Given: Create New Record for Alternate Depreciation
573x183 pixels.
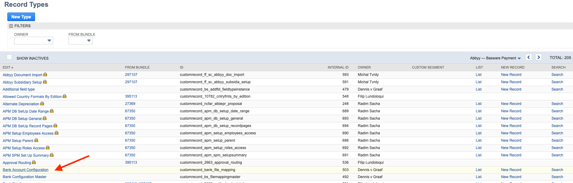Looking at the screenshot, I should click(511, 104).
